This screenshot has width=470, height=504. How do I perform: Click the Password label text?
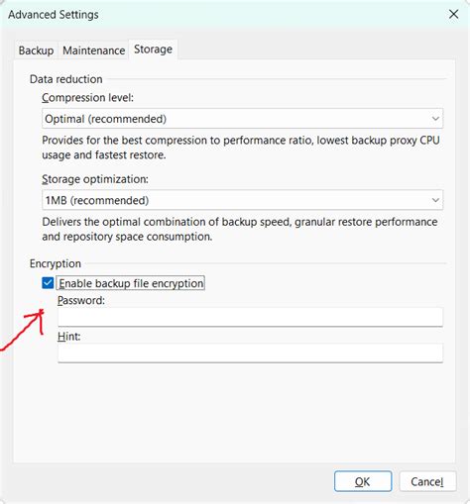click(x=81, y=300)
